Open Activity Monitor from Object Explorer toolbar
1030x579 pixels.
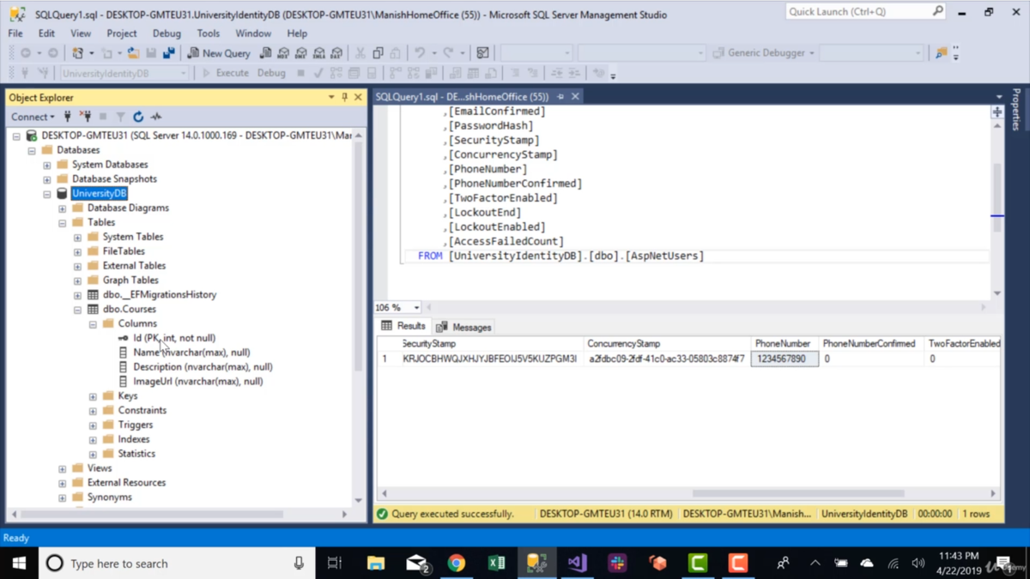tap(156, 117)
